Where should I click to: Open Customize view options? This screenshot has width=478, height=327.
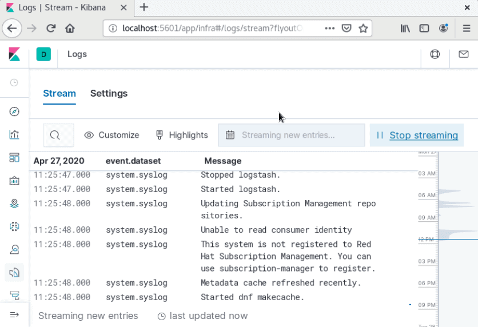111,135
